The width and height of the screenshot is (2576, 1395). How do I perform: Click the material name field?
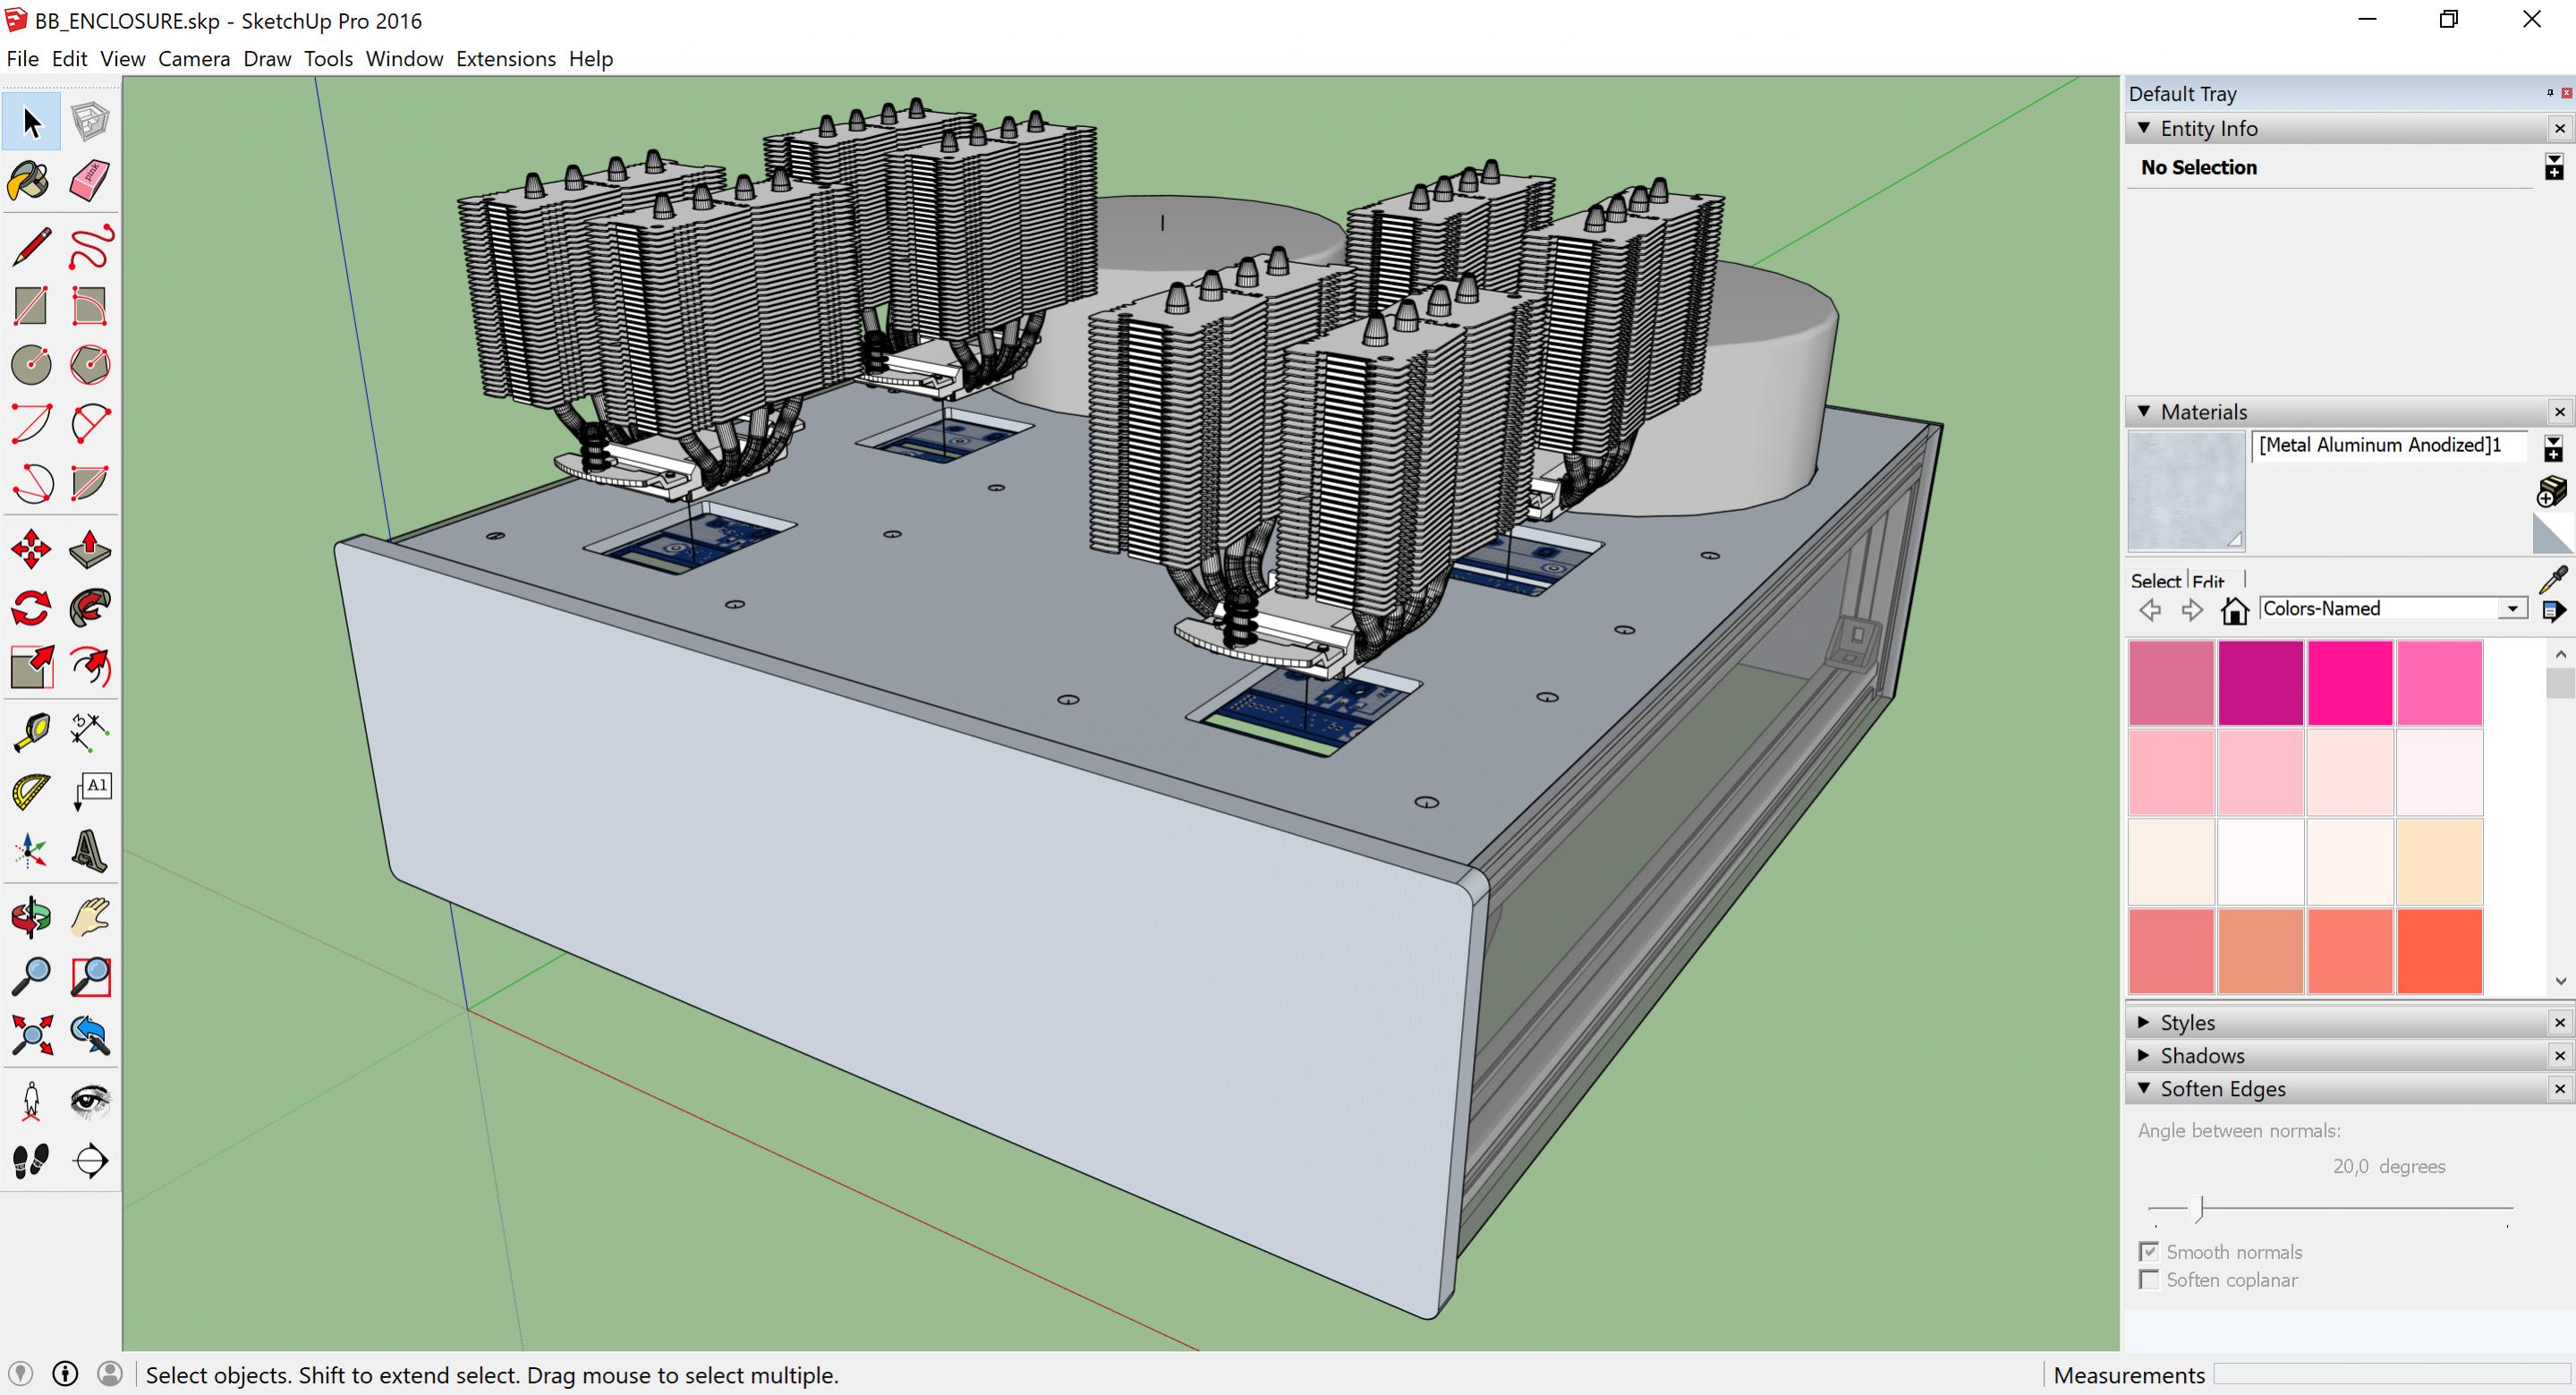tap(2389, 446)
